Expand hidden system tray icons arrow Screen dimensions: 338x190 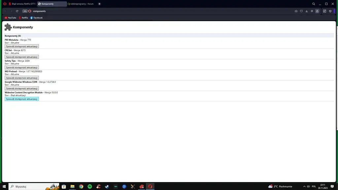click(x=304, y=187)
